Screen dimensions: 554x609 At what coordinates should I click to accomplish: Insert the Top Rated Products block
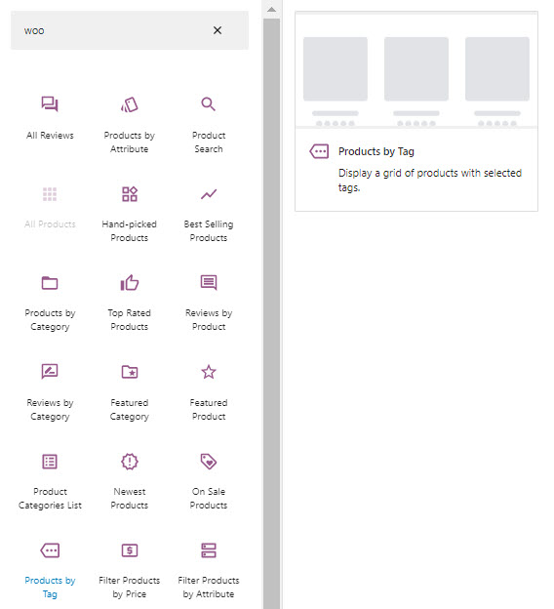[130, 303]
